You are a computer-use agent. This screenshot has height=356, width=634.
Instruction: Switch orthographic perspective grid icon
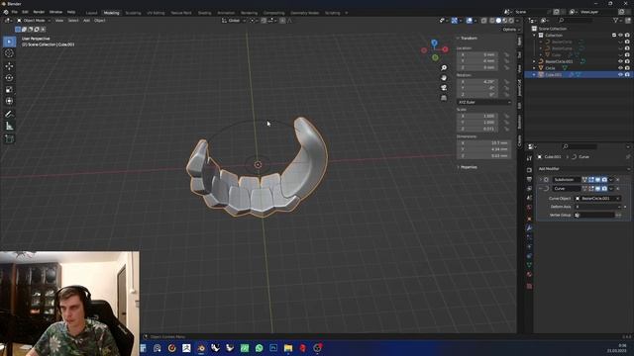444,98
